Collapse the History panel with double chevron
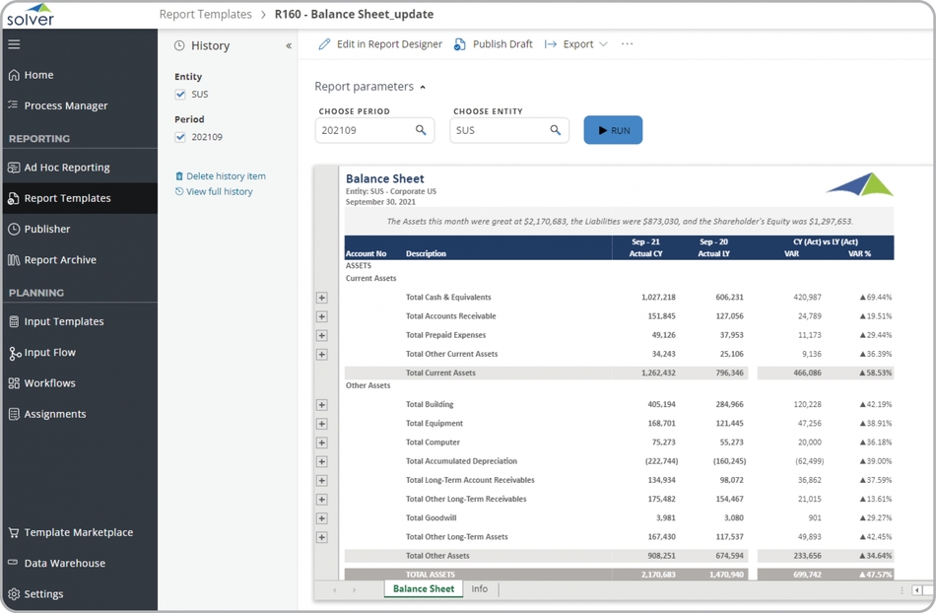 pyautogui.click(x=289, y=46)
